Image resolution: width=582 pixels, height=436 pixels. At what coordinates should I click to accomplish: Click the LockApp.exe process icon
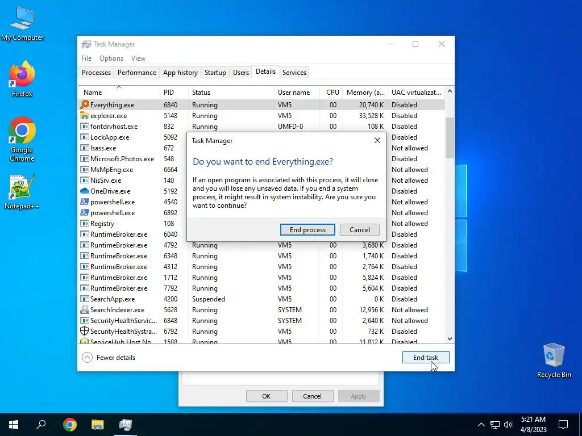85,137
